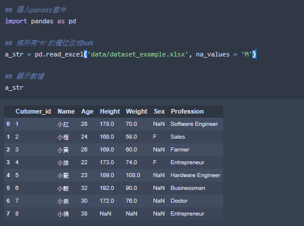Click the Businessman profession cell

pyautogui.click(x=188, y=188)
